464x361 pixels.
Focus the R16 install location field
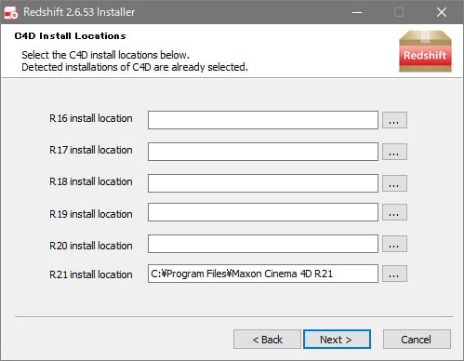tap(263, 120)
